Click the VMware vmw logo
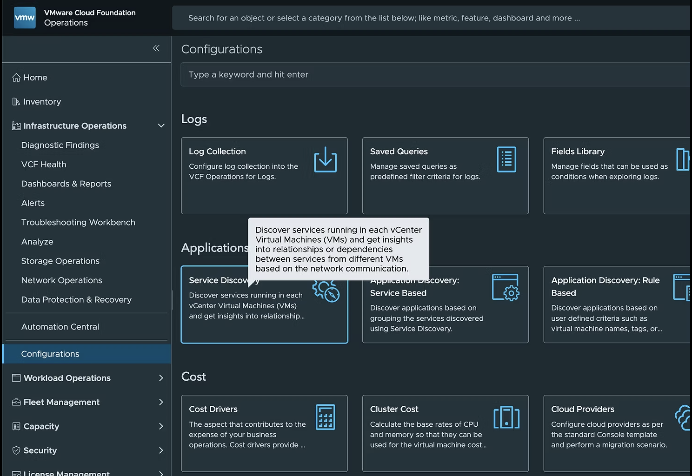The width and height of the screenshot is (692, 476). click(x=25, y=18)
